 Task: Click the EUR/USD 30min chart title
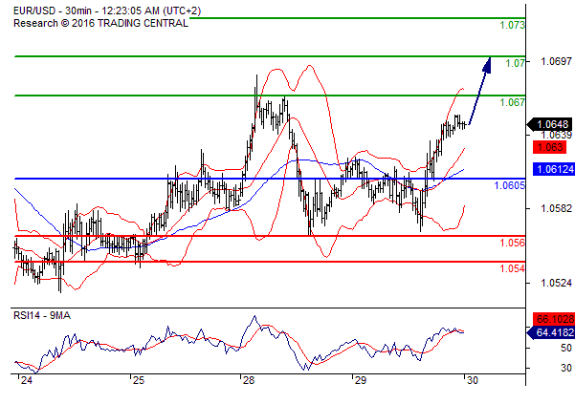coord(107,11)
